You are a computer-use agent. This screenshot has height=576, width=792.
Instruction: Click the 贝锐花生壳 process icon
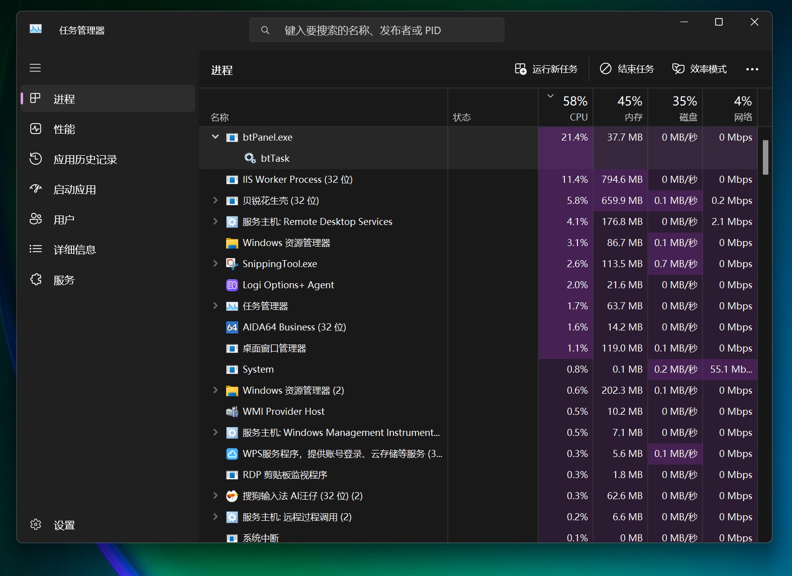click(232, 201)
